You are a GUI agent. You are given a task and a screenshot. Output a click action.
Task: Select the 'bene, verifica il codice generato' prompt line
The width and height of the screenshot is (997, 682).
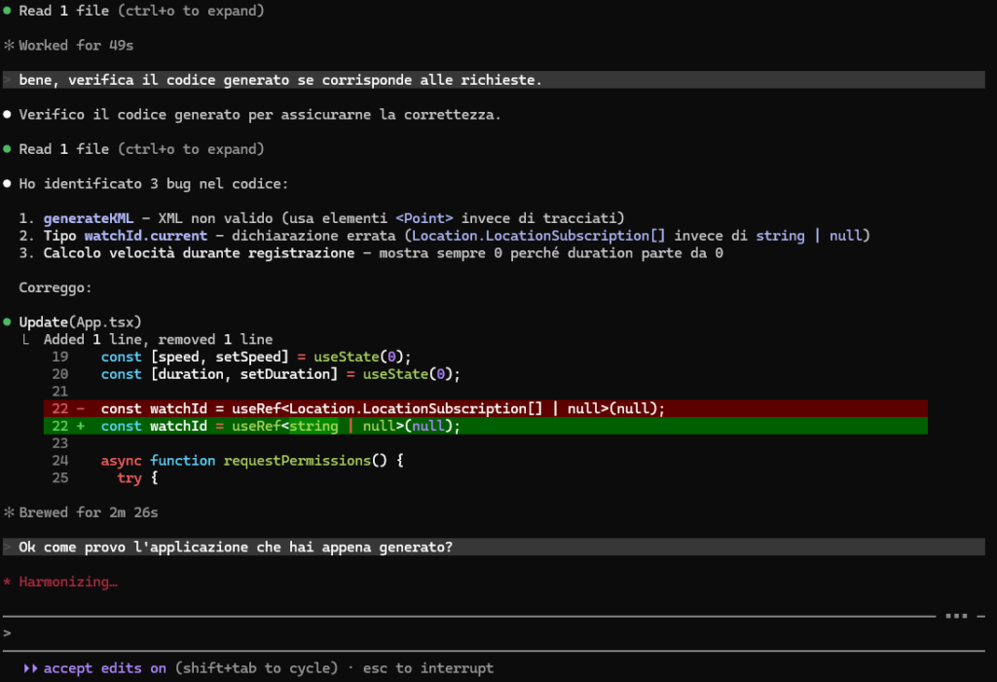[x=279, y=80]
